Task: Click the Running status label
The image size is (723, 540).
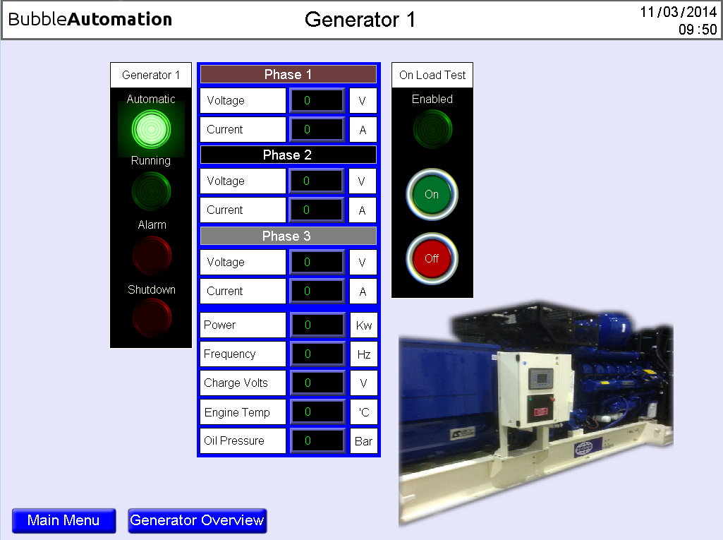Action: (x=151, y=161)
